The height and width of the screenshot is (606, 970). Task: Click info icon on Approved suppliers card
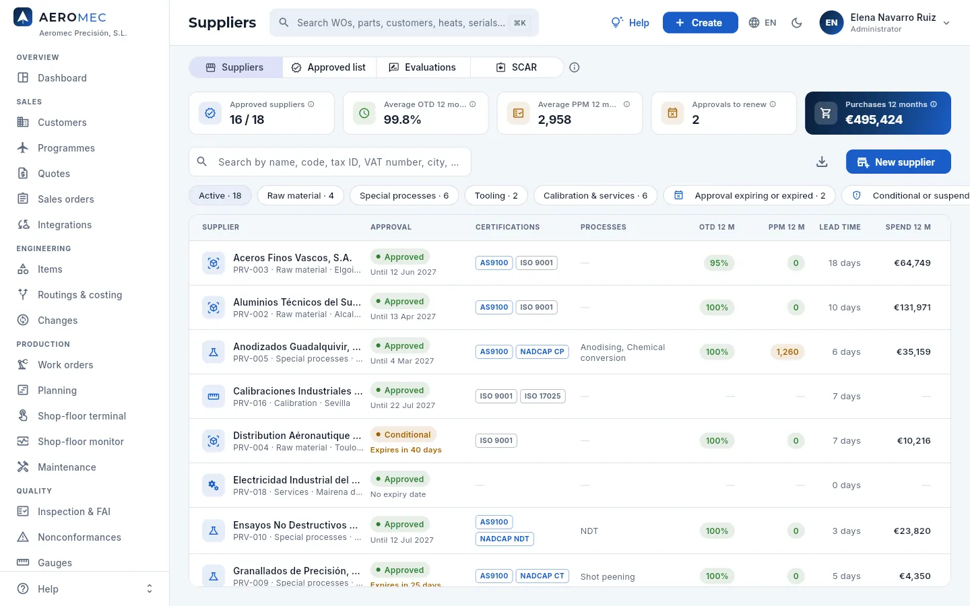click(x=311, y=104)
